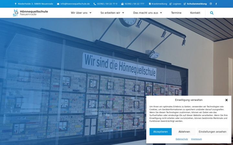Image resolution: width=233 pixels, height=145 pixels.
Task: Open the Impressum link
Action: tap(196, 139)
